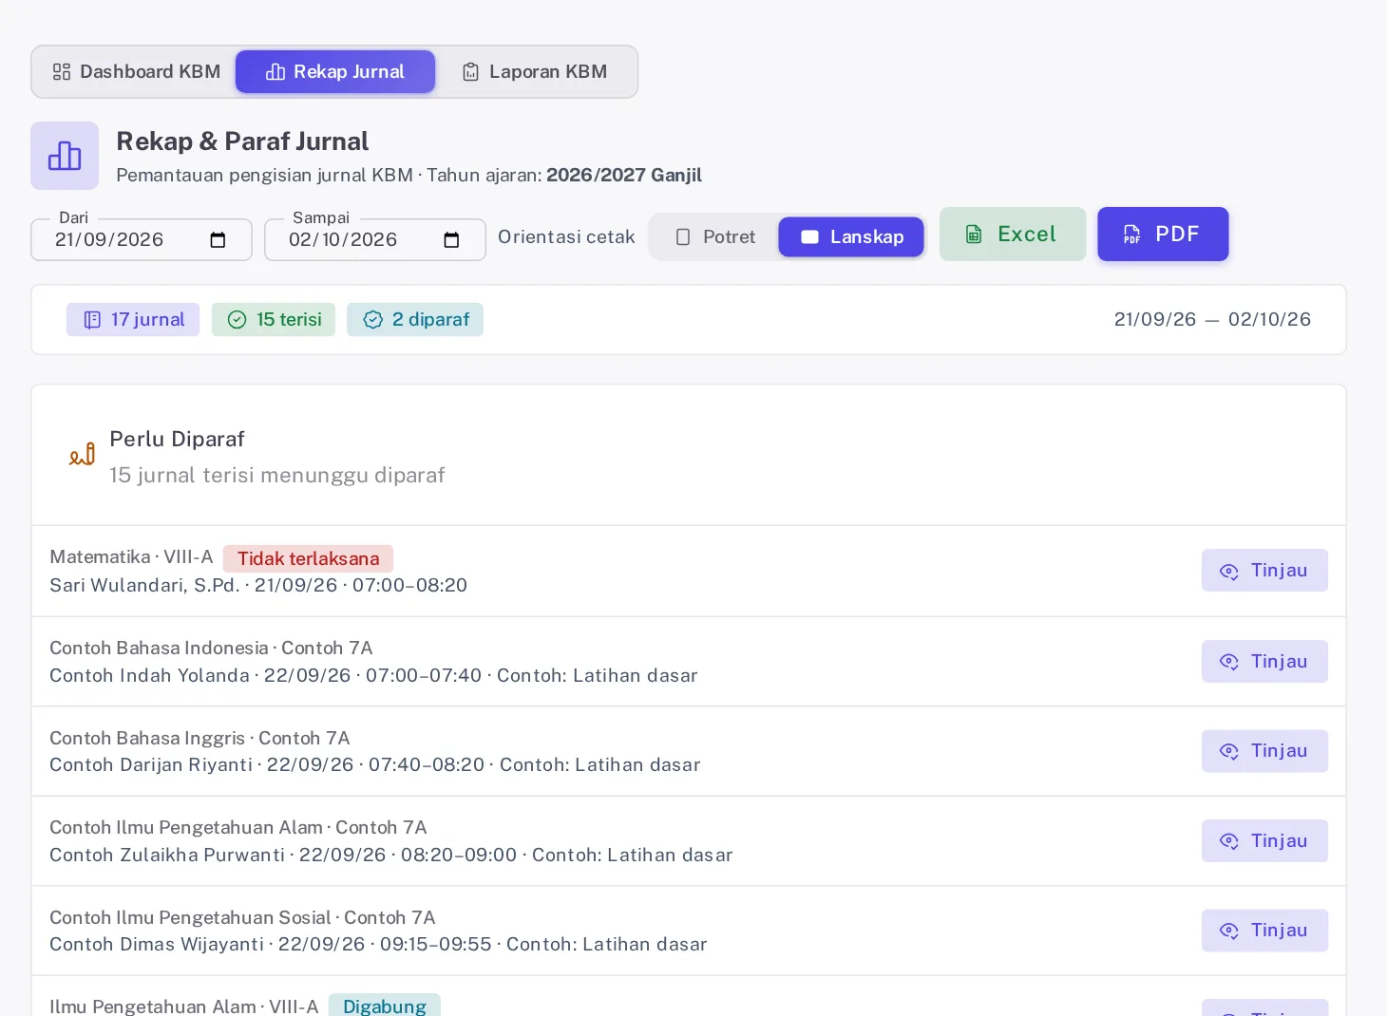The image size is (1387, 1016).
Task: Click the Sari Wulandari, S.Pd. entry text
Action: [x=258, y=585]
